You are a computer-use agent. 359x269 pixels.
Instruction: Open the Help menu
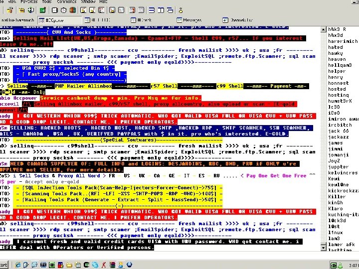click(x=103, y=1)
